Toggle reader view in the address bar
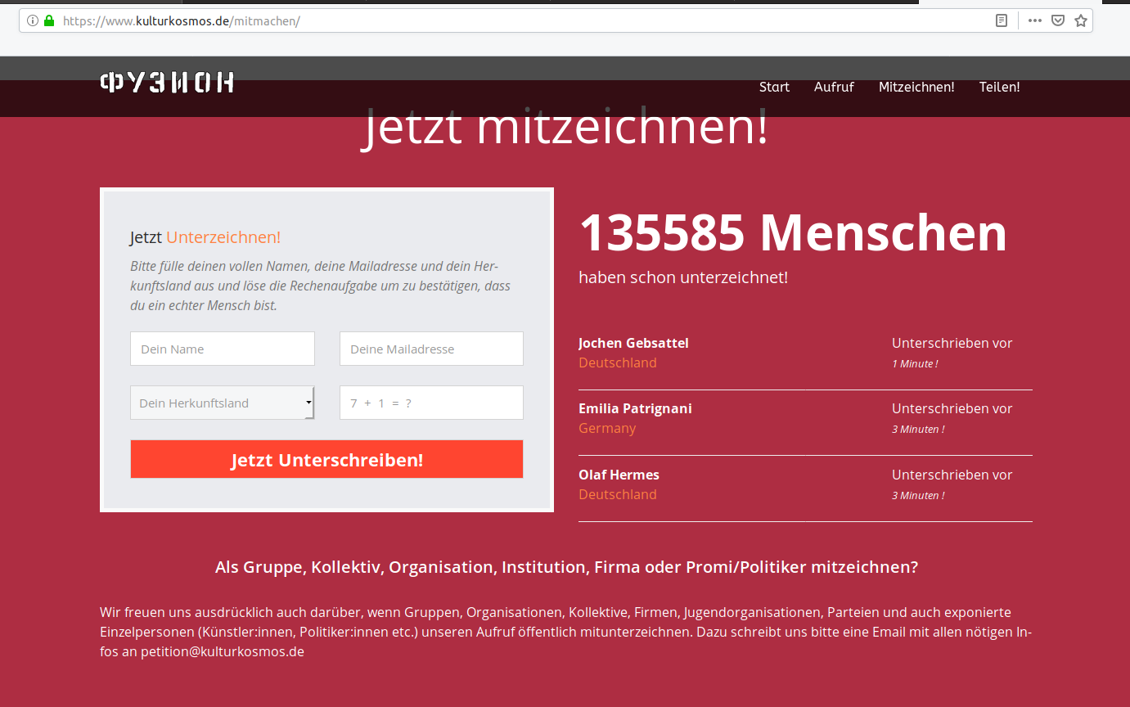 [x=1001, y=20]
